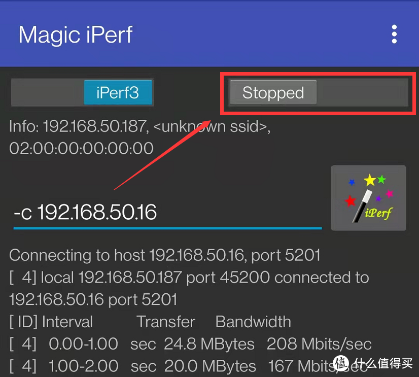Toggle the iPerf3 version switch

[82, 92]
